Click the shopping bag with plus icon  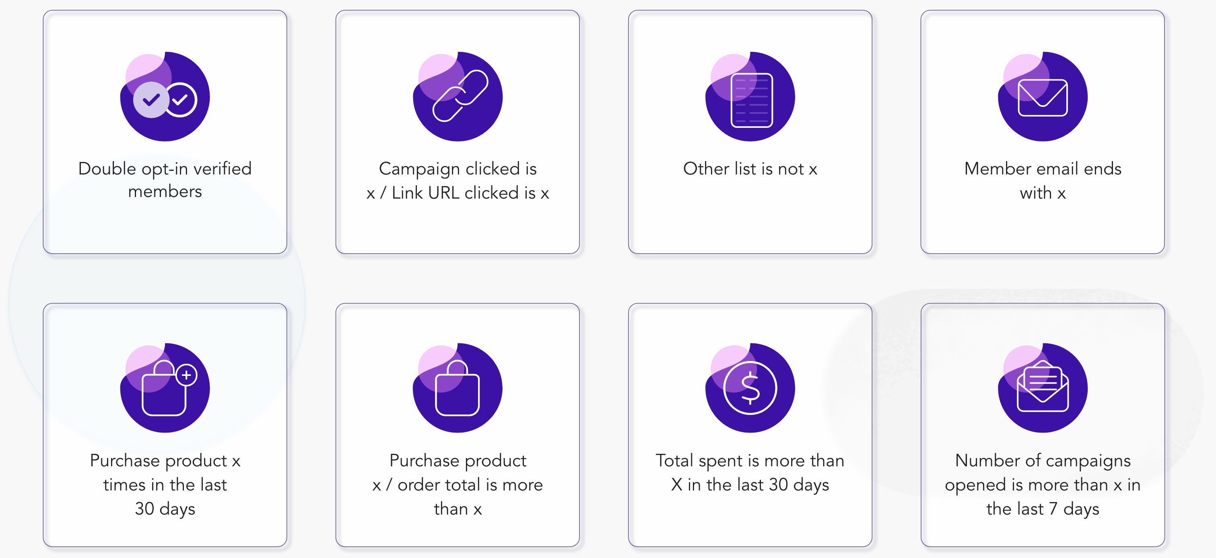[x=165, y=388]
